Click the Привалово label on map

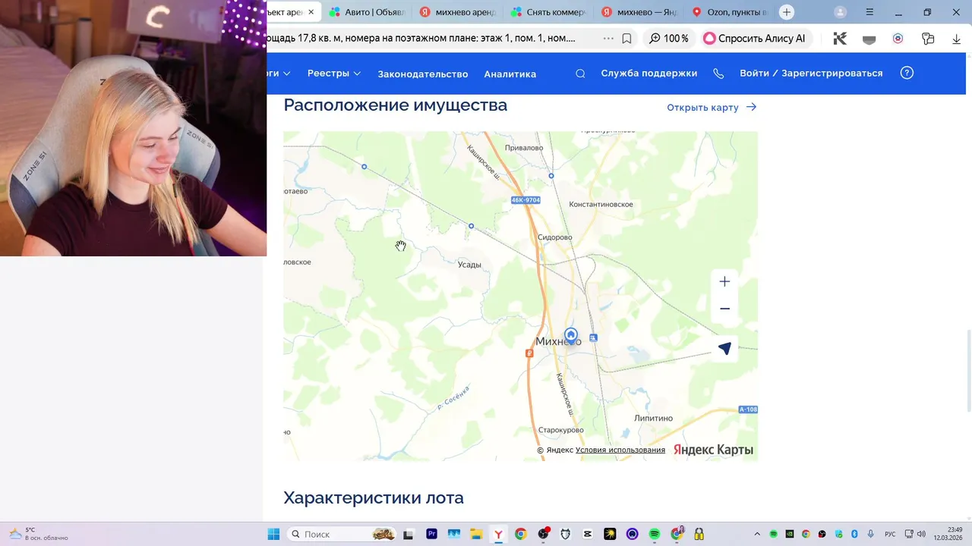click(524, 148)
